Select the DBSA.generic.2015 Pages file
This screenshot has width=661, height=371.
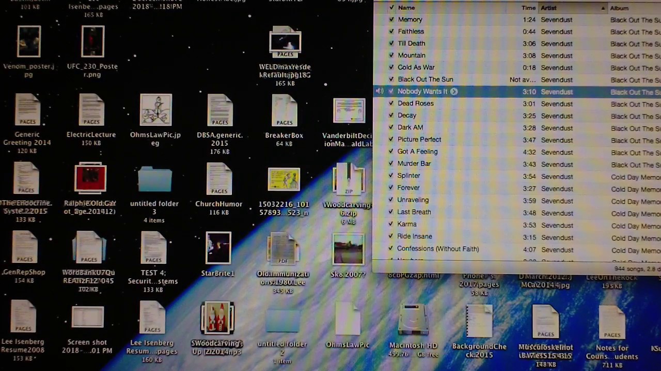(x=220, y=110)
